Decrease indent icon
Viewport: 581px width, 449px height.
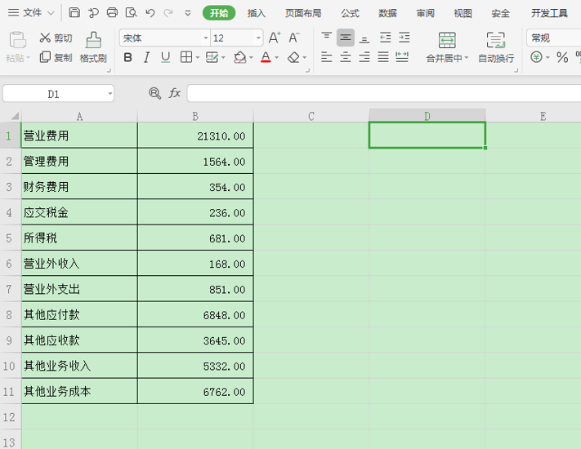(386, 38)
